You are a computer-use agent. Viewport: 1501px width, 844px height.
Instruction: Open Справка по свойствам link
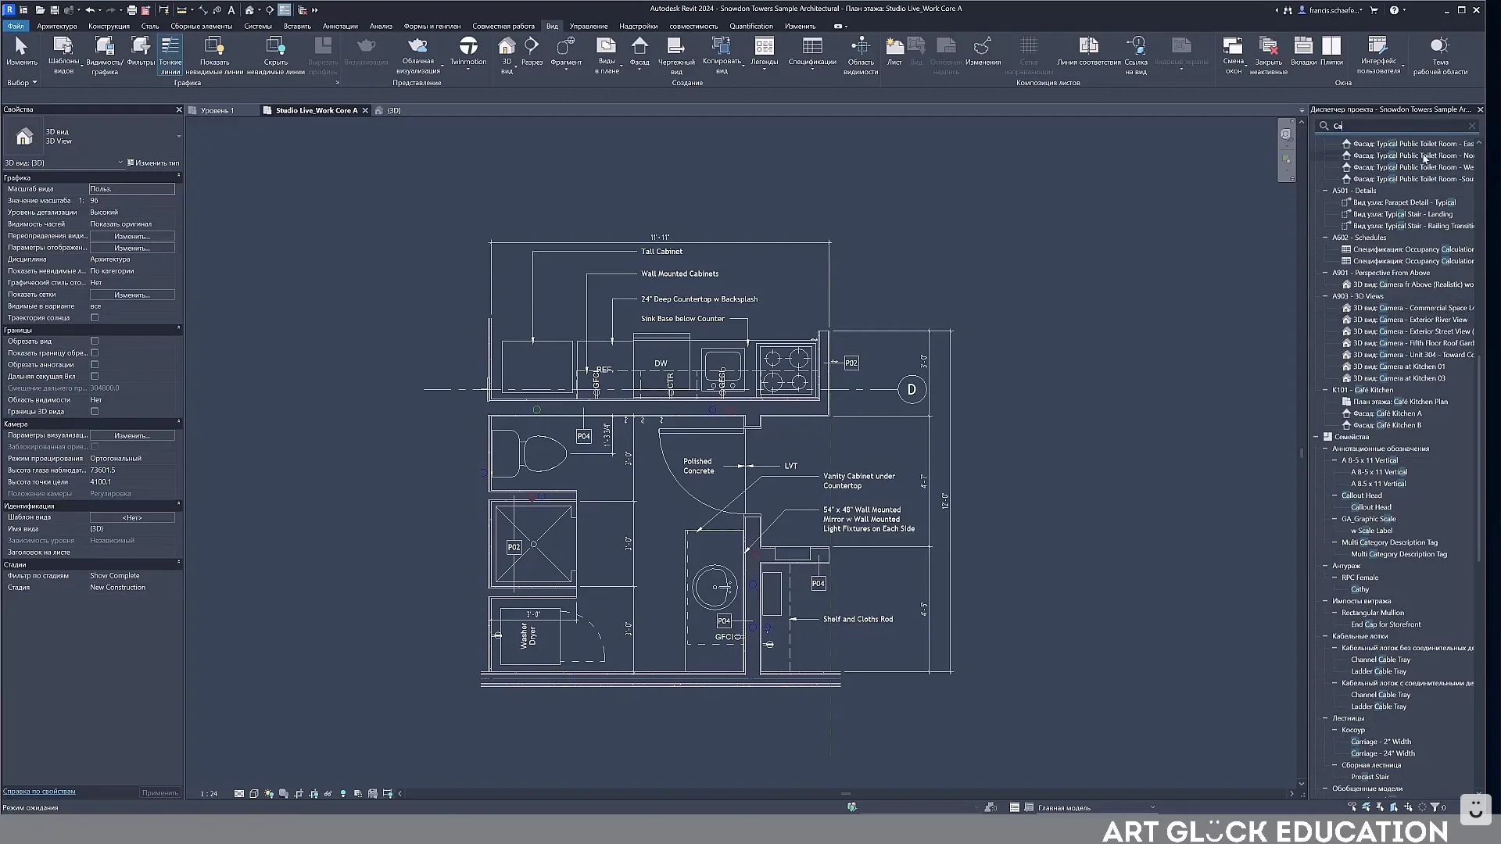coord(39,792)
